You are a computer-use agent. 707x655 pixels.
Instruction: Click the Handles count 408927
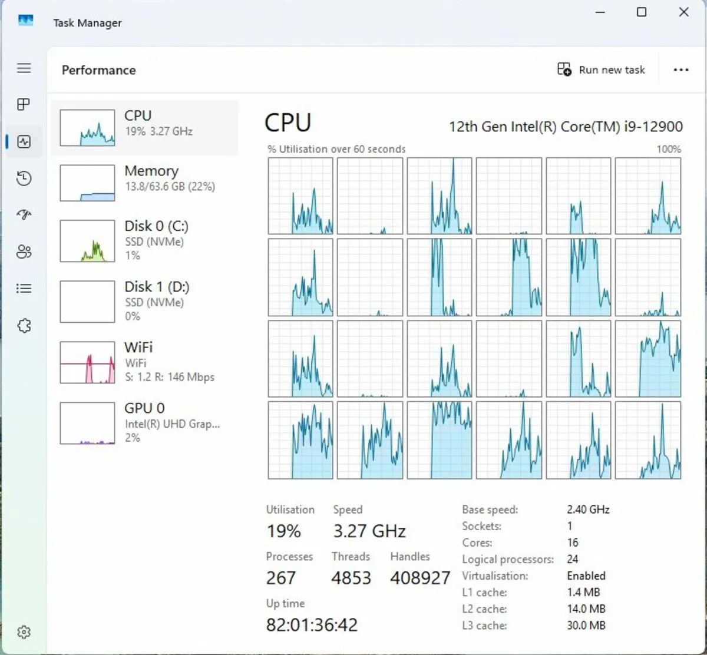pos(420,578)
